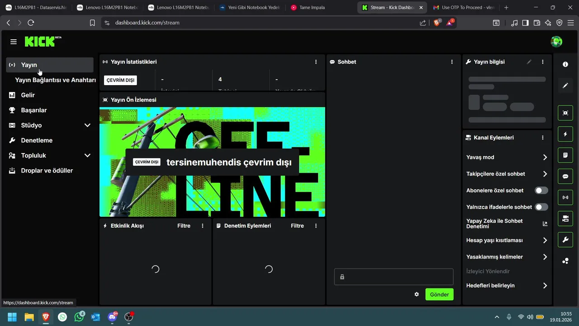
Task: Select Yayın in sidebar
Action: [x=50, y=65]
